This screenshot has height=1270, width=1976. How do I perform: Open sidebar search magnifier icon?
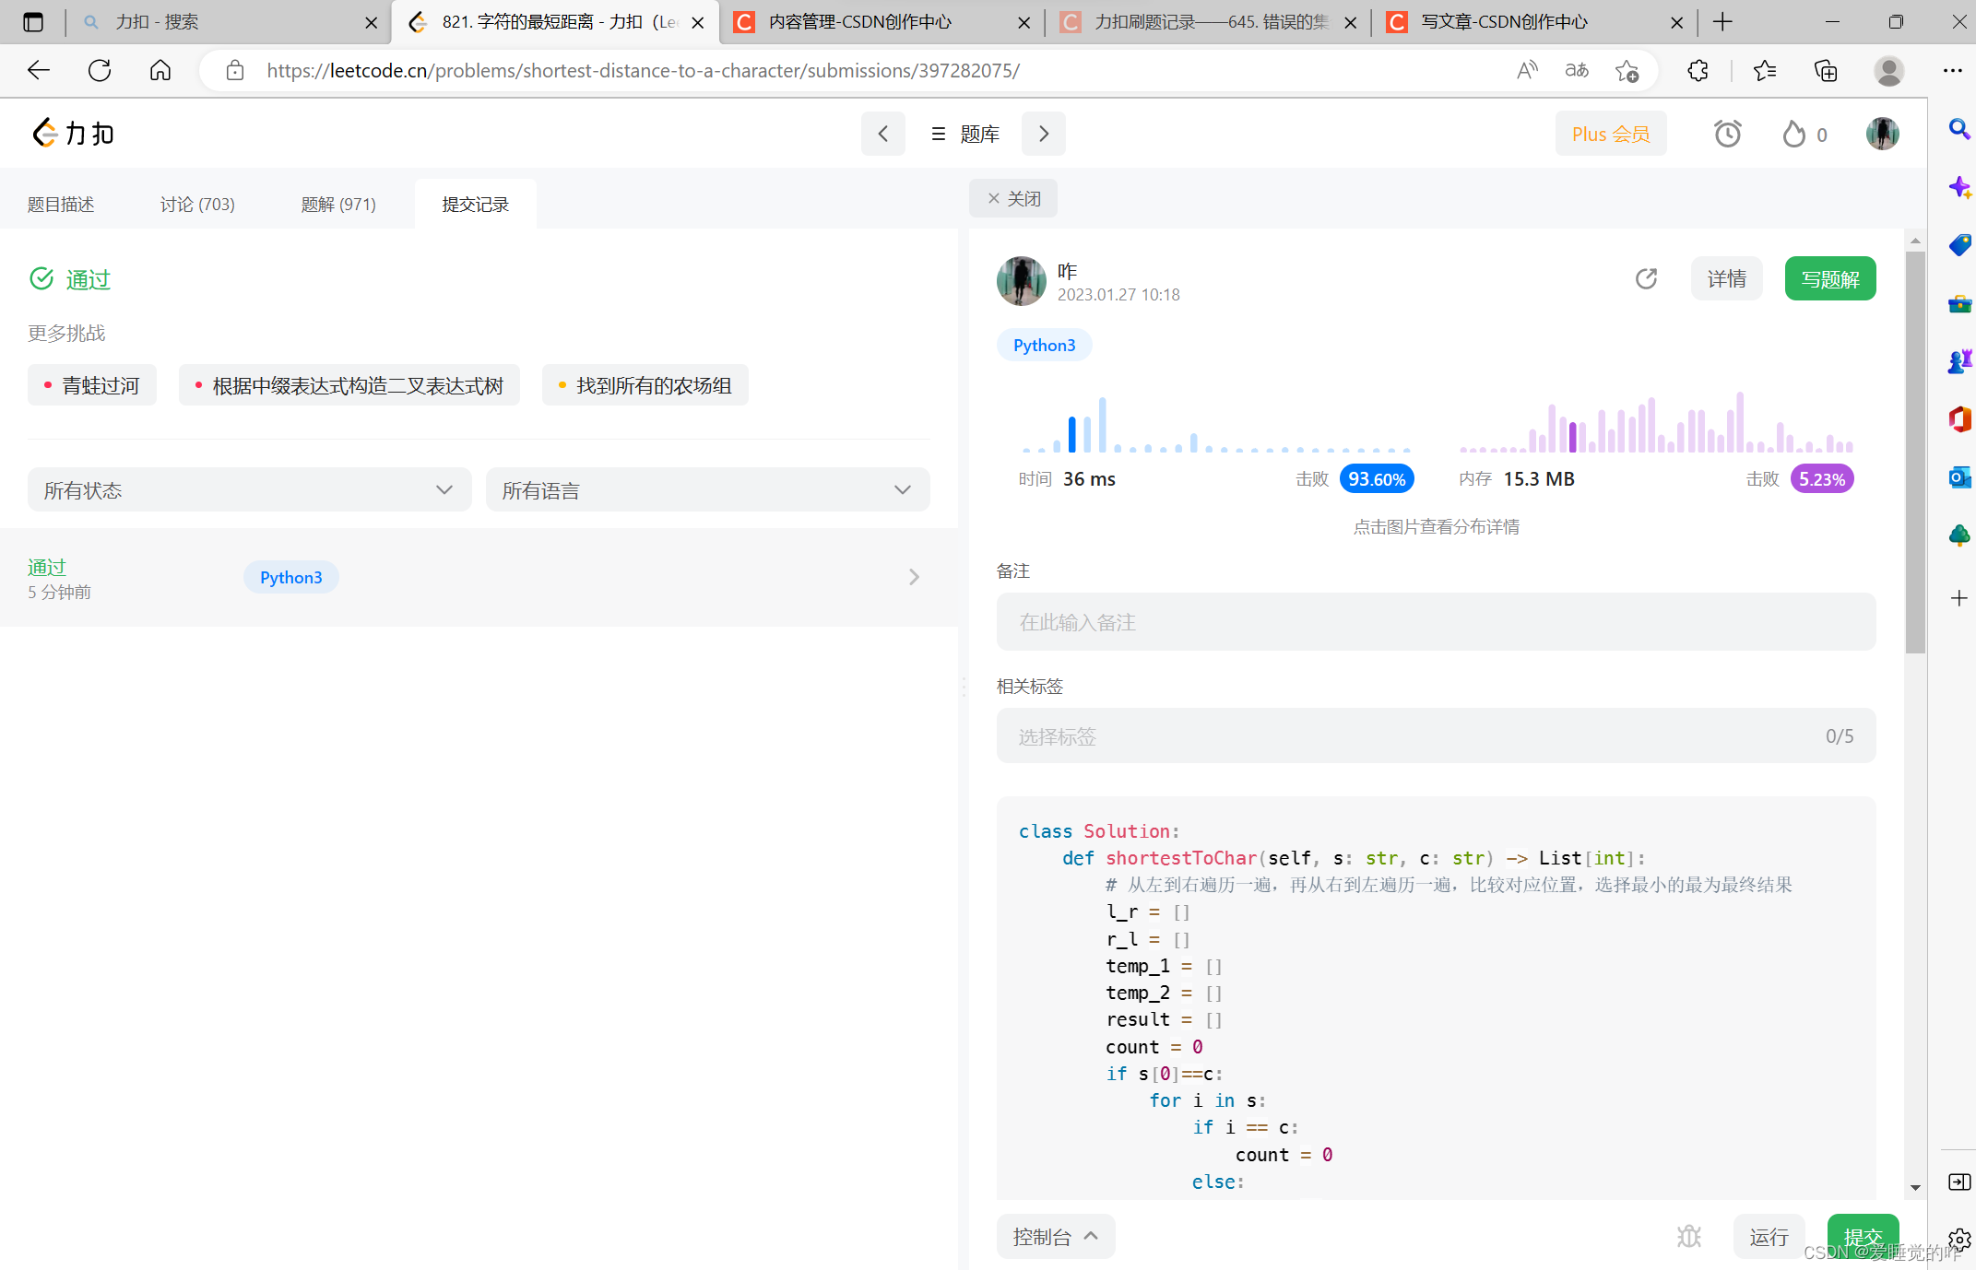coord(1959,129)
